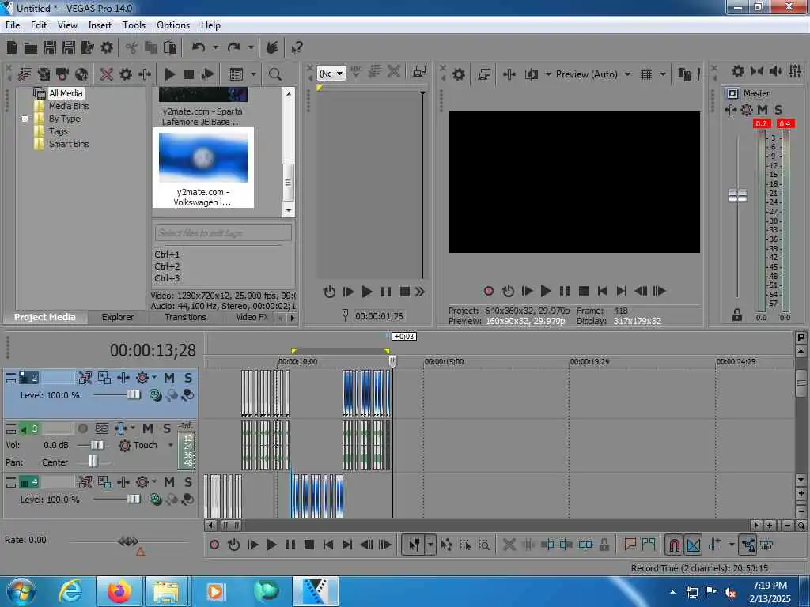Click the New project icon in main toolbar
The image size is (810, 607).
[12, 48]
